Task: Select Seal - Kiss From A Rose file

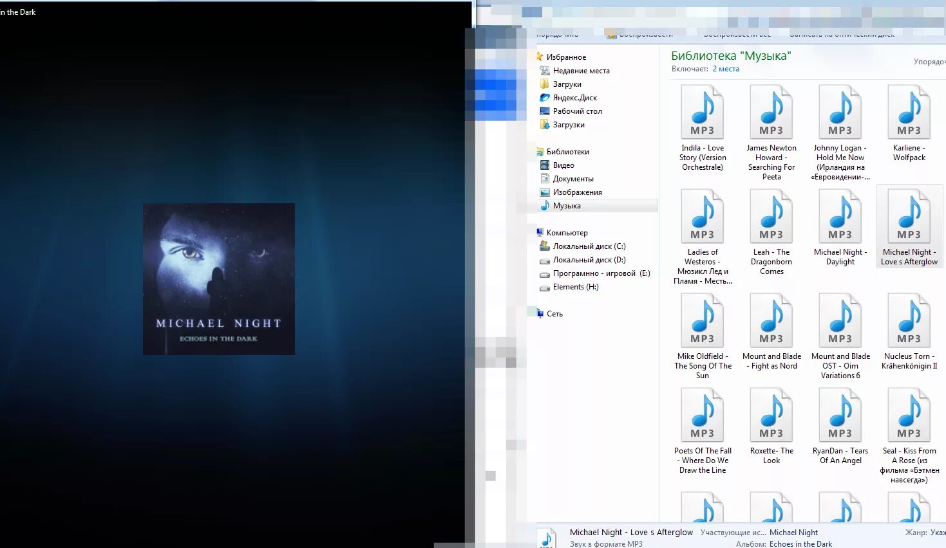Action: 909,435
